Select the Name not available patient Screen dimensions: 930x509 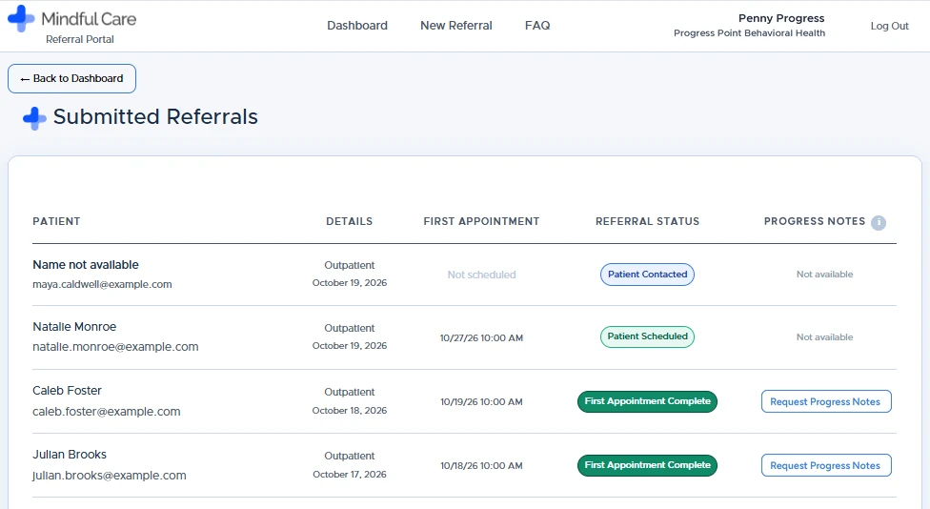click(86, 265)
